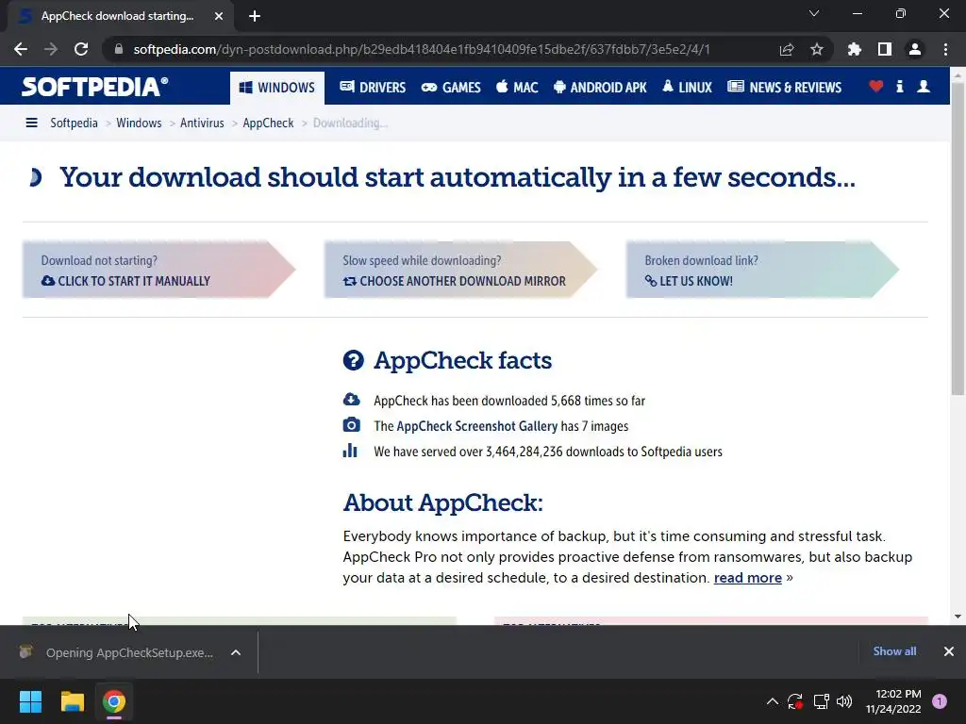
Task: Expand AppCheckSetup.exe download options arrow
Action: click(x=236, y=652)
